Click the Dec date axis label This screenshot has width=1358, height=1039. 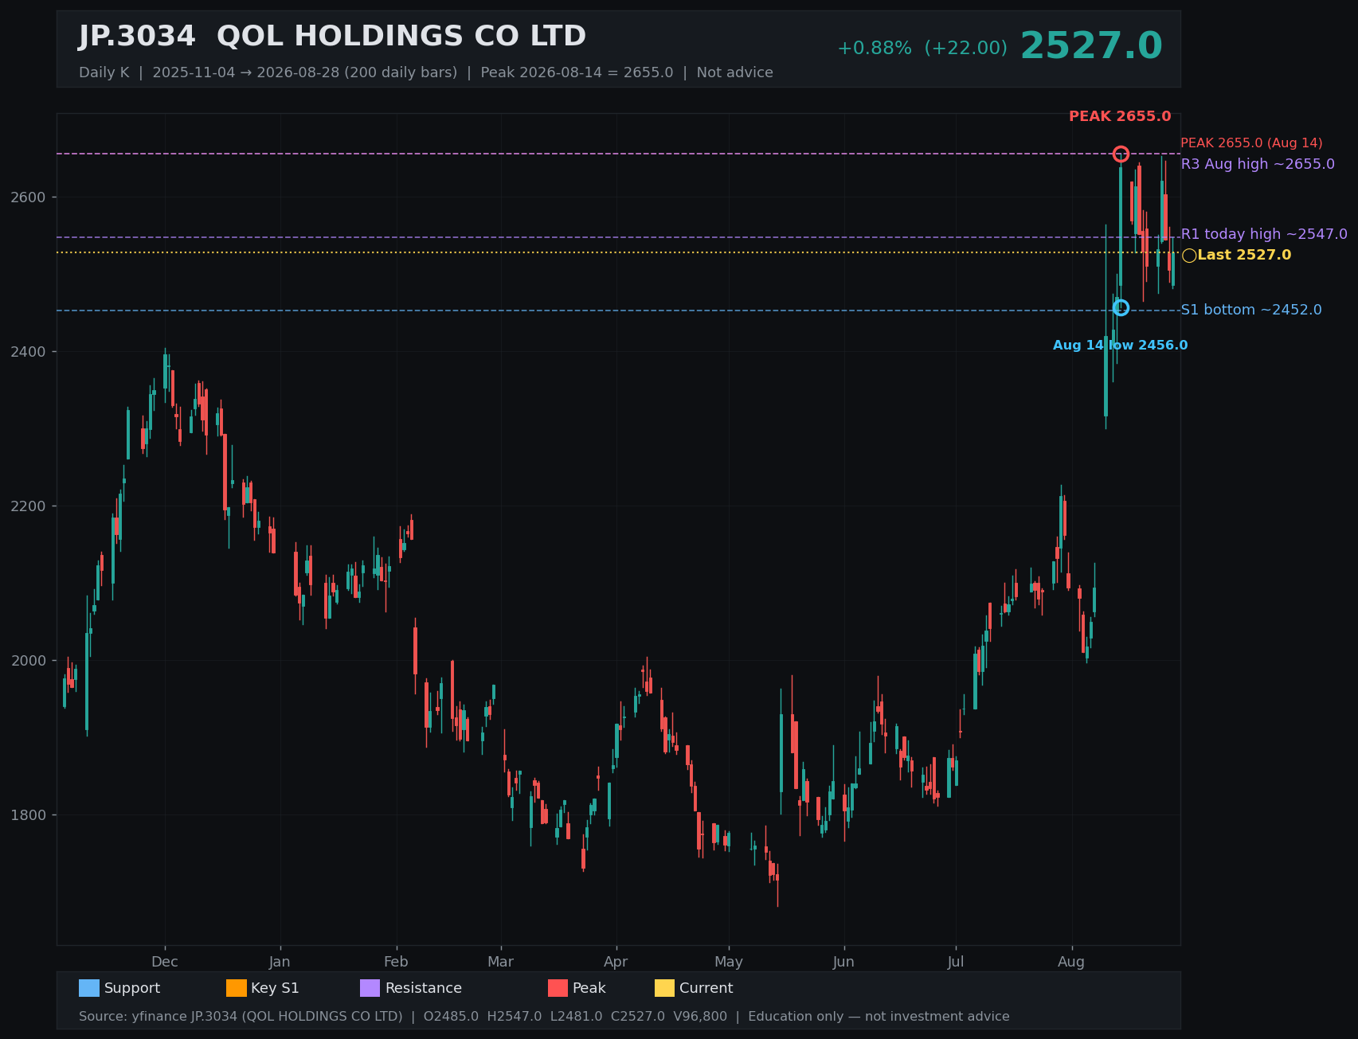pos(165,962)
